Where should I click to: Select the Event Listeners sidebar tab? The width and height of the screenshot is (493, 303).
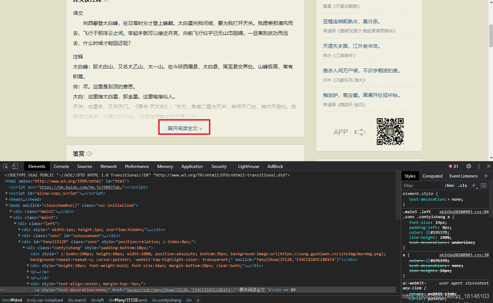coord(463,176)
